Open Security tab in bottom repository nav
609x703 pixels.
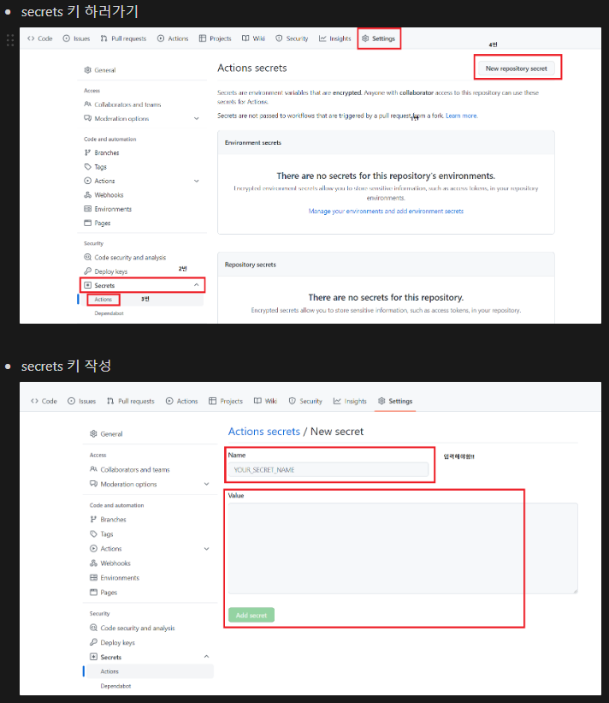click(x=305, y=402)
